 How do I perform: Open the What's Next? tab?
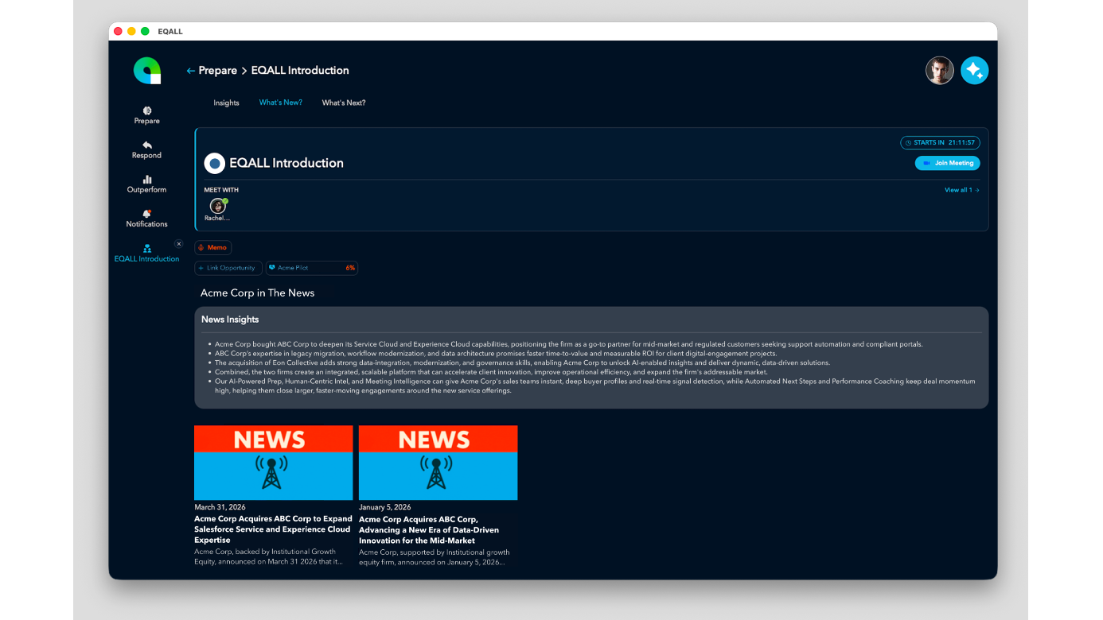[344, 103]
